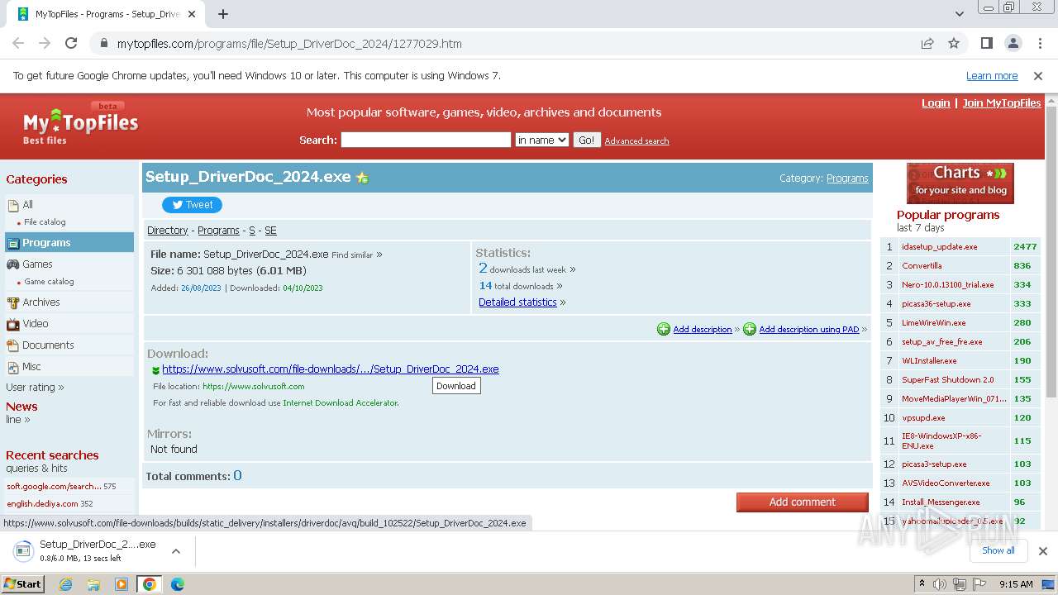The image size is (1058, 595).
Task: Open Detailed statistics link
Action: [517, 302]
